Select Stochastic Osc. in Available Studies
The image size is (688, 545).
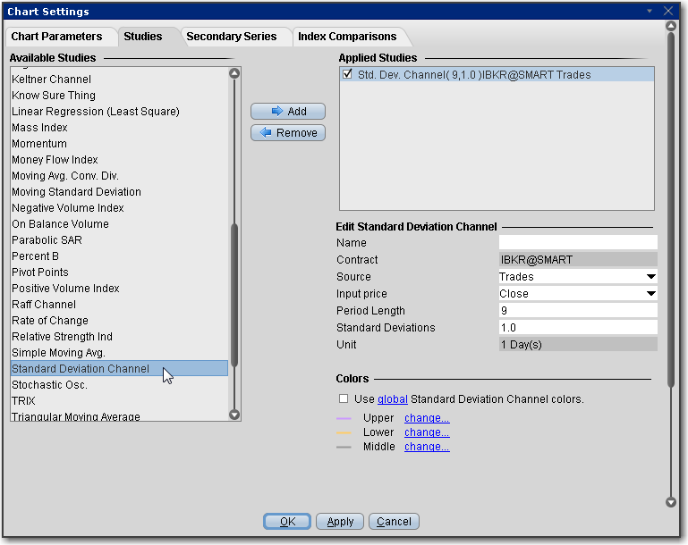click(x=50, y=385)
